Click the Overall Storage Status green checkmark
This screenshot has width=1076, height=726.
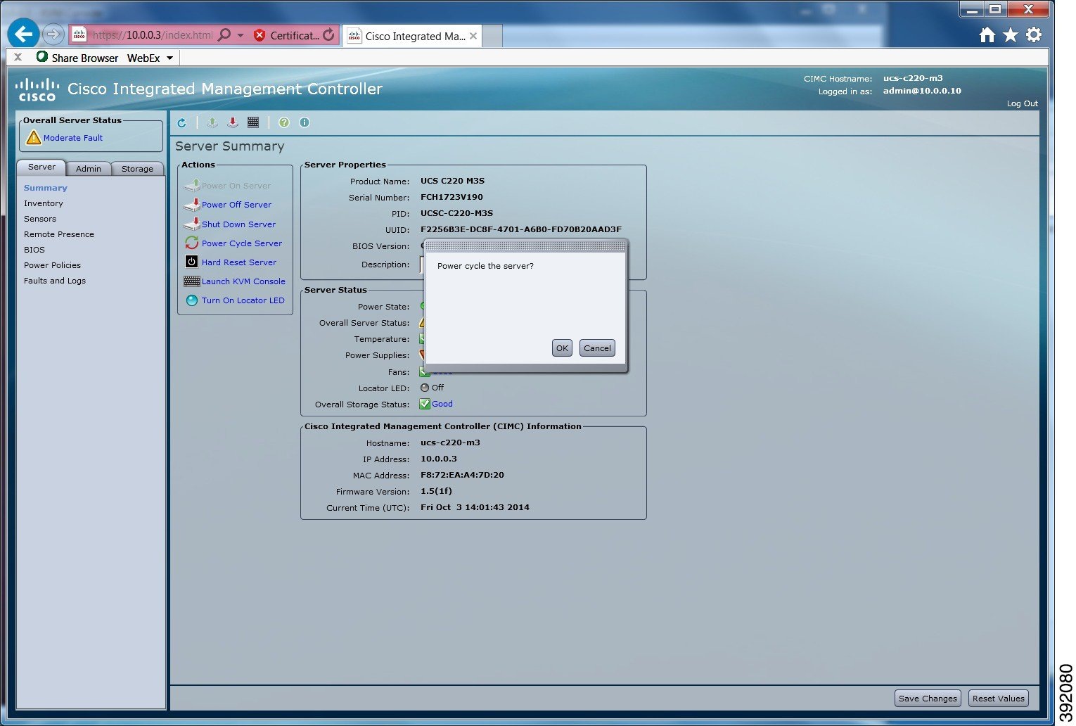pos(425,404)
